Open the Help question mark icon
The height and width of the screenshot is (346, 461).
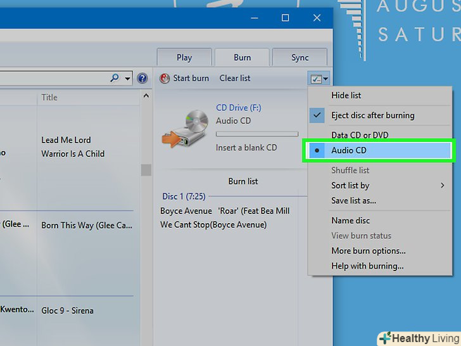click(x=142, y=79)
